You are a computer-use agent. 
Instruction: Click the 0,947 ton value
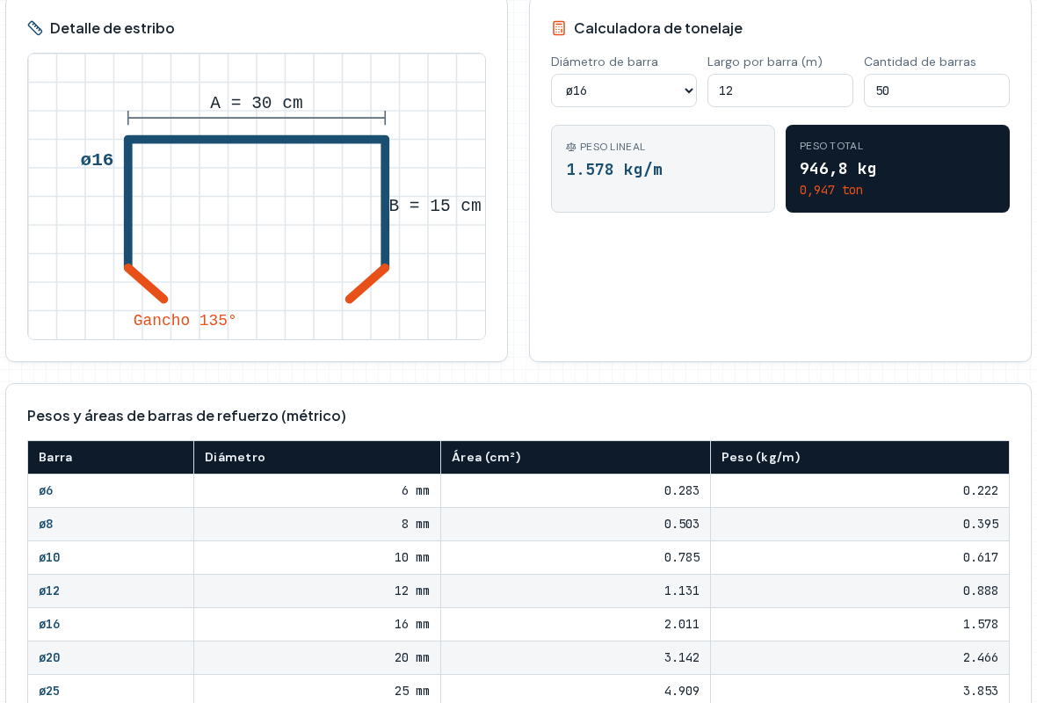pos(831,191)
